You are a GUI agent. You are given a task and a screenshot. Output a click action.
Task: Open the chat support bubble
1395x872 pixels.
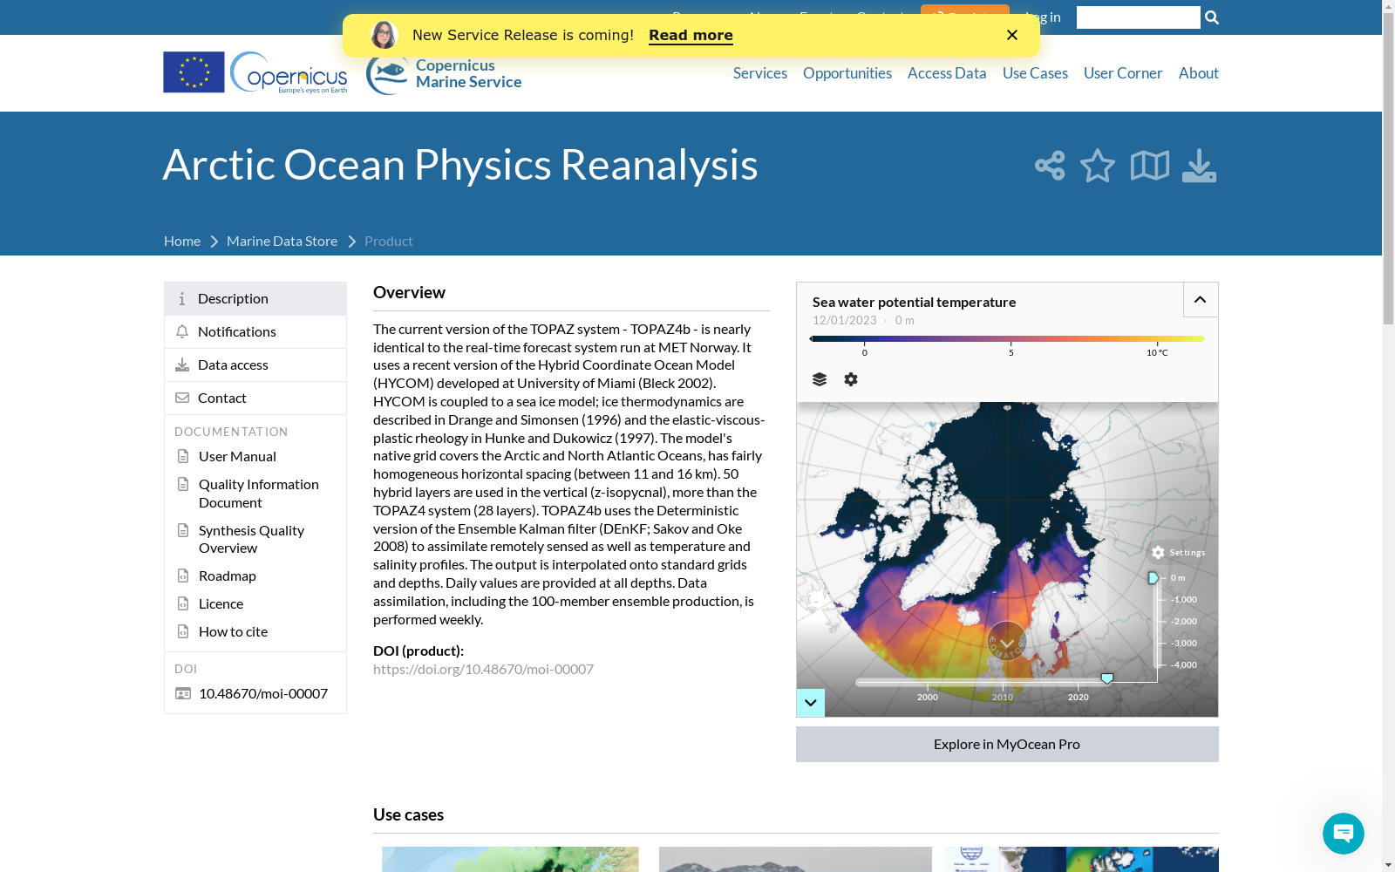point(1344,834)
